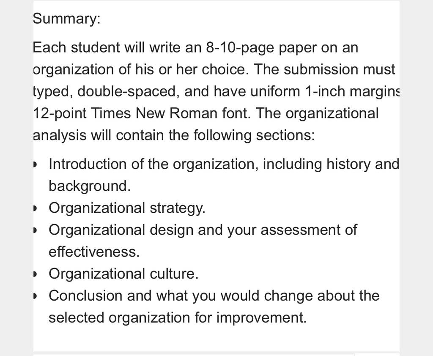The image size is (433, 356).
Task: Click the bullet before Organizational culture
Action: coord(35,274)
